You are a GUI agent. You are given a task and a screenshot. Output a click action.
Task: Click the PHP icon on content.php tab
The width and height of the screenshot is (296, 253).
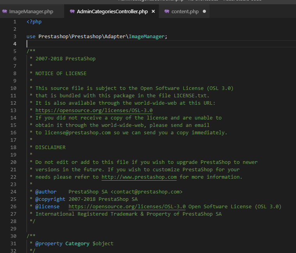[167, 12]
